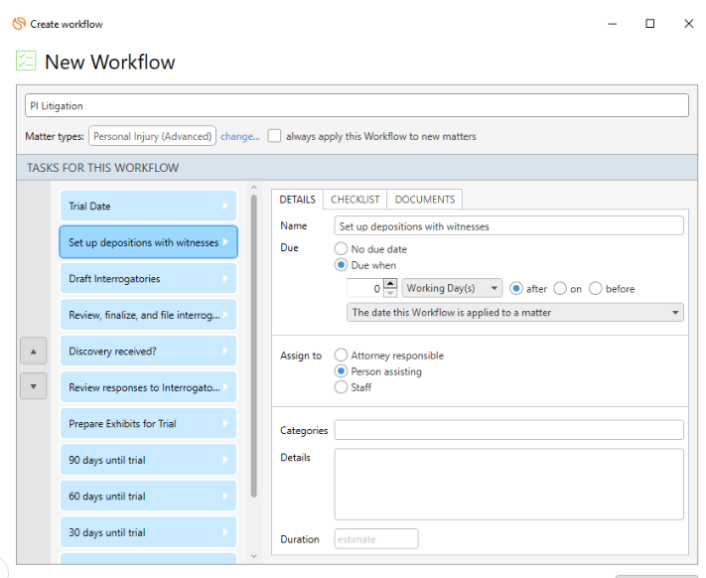Click arrow on Draft Interrogatories task
The image size is (706, 578).
click(225, 278)
